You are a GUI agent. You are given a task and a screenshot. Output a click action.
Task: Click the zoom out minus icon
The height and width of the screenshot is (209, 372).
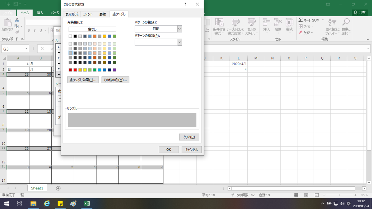tap(324, 195)
